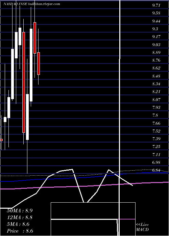Click the 7.25 price axis label
The width and height of the screenshot is (169, 236).
(x=156, y=147)
